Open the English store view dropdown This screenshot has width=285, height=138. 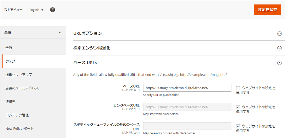(x=36, y=10)
